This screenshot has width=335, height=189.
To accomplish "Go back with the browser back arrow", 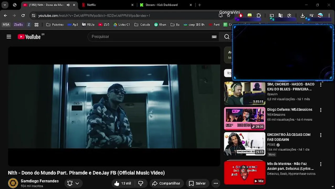I will coord(6,15).
